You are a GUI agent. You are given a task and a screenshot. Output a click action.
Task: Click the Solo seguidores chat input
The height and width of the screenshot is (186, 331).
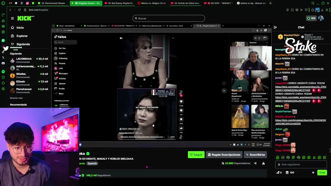301,165
